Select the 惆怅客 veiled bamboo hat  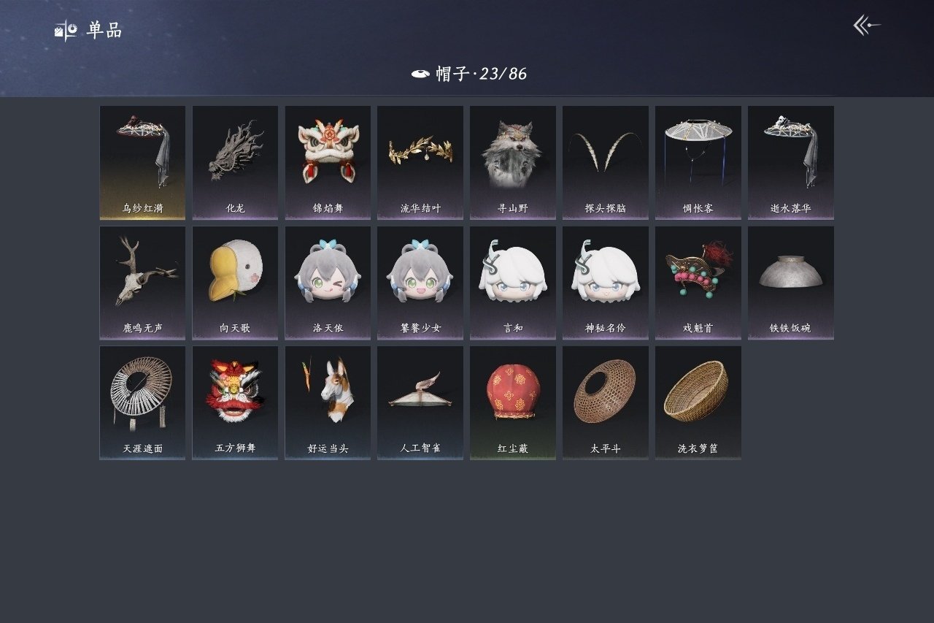coord(698,163)
